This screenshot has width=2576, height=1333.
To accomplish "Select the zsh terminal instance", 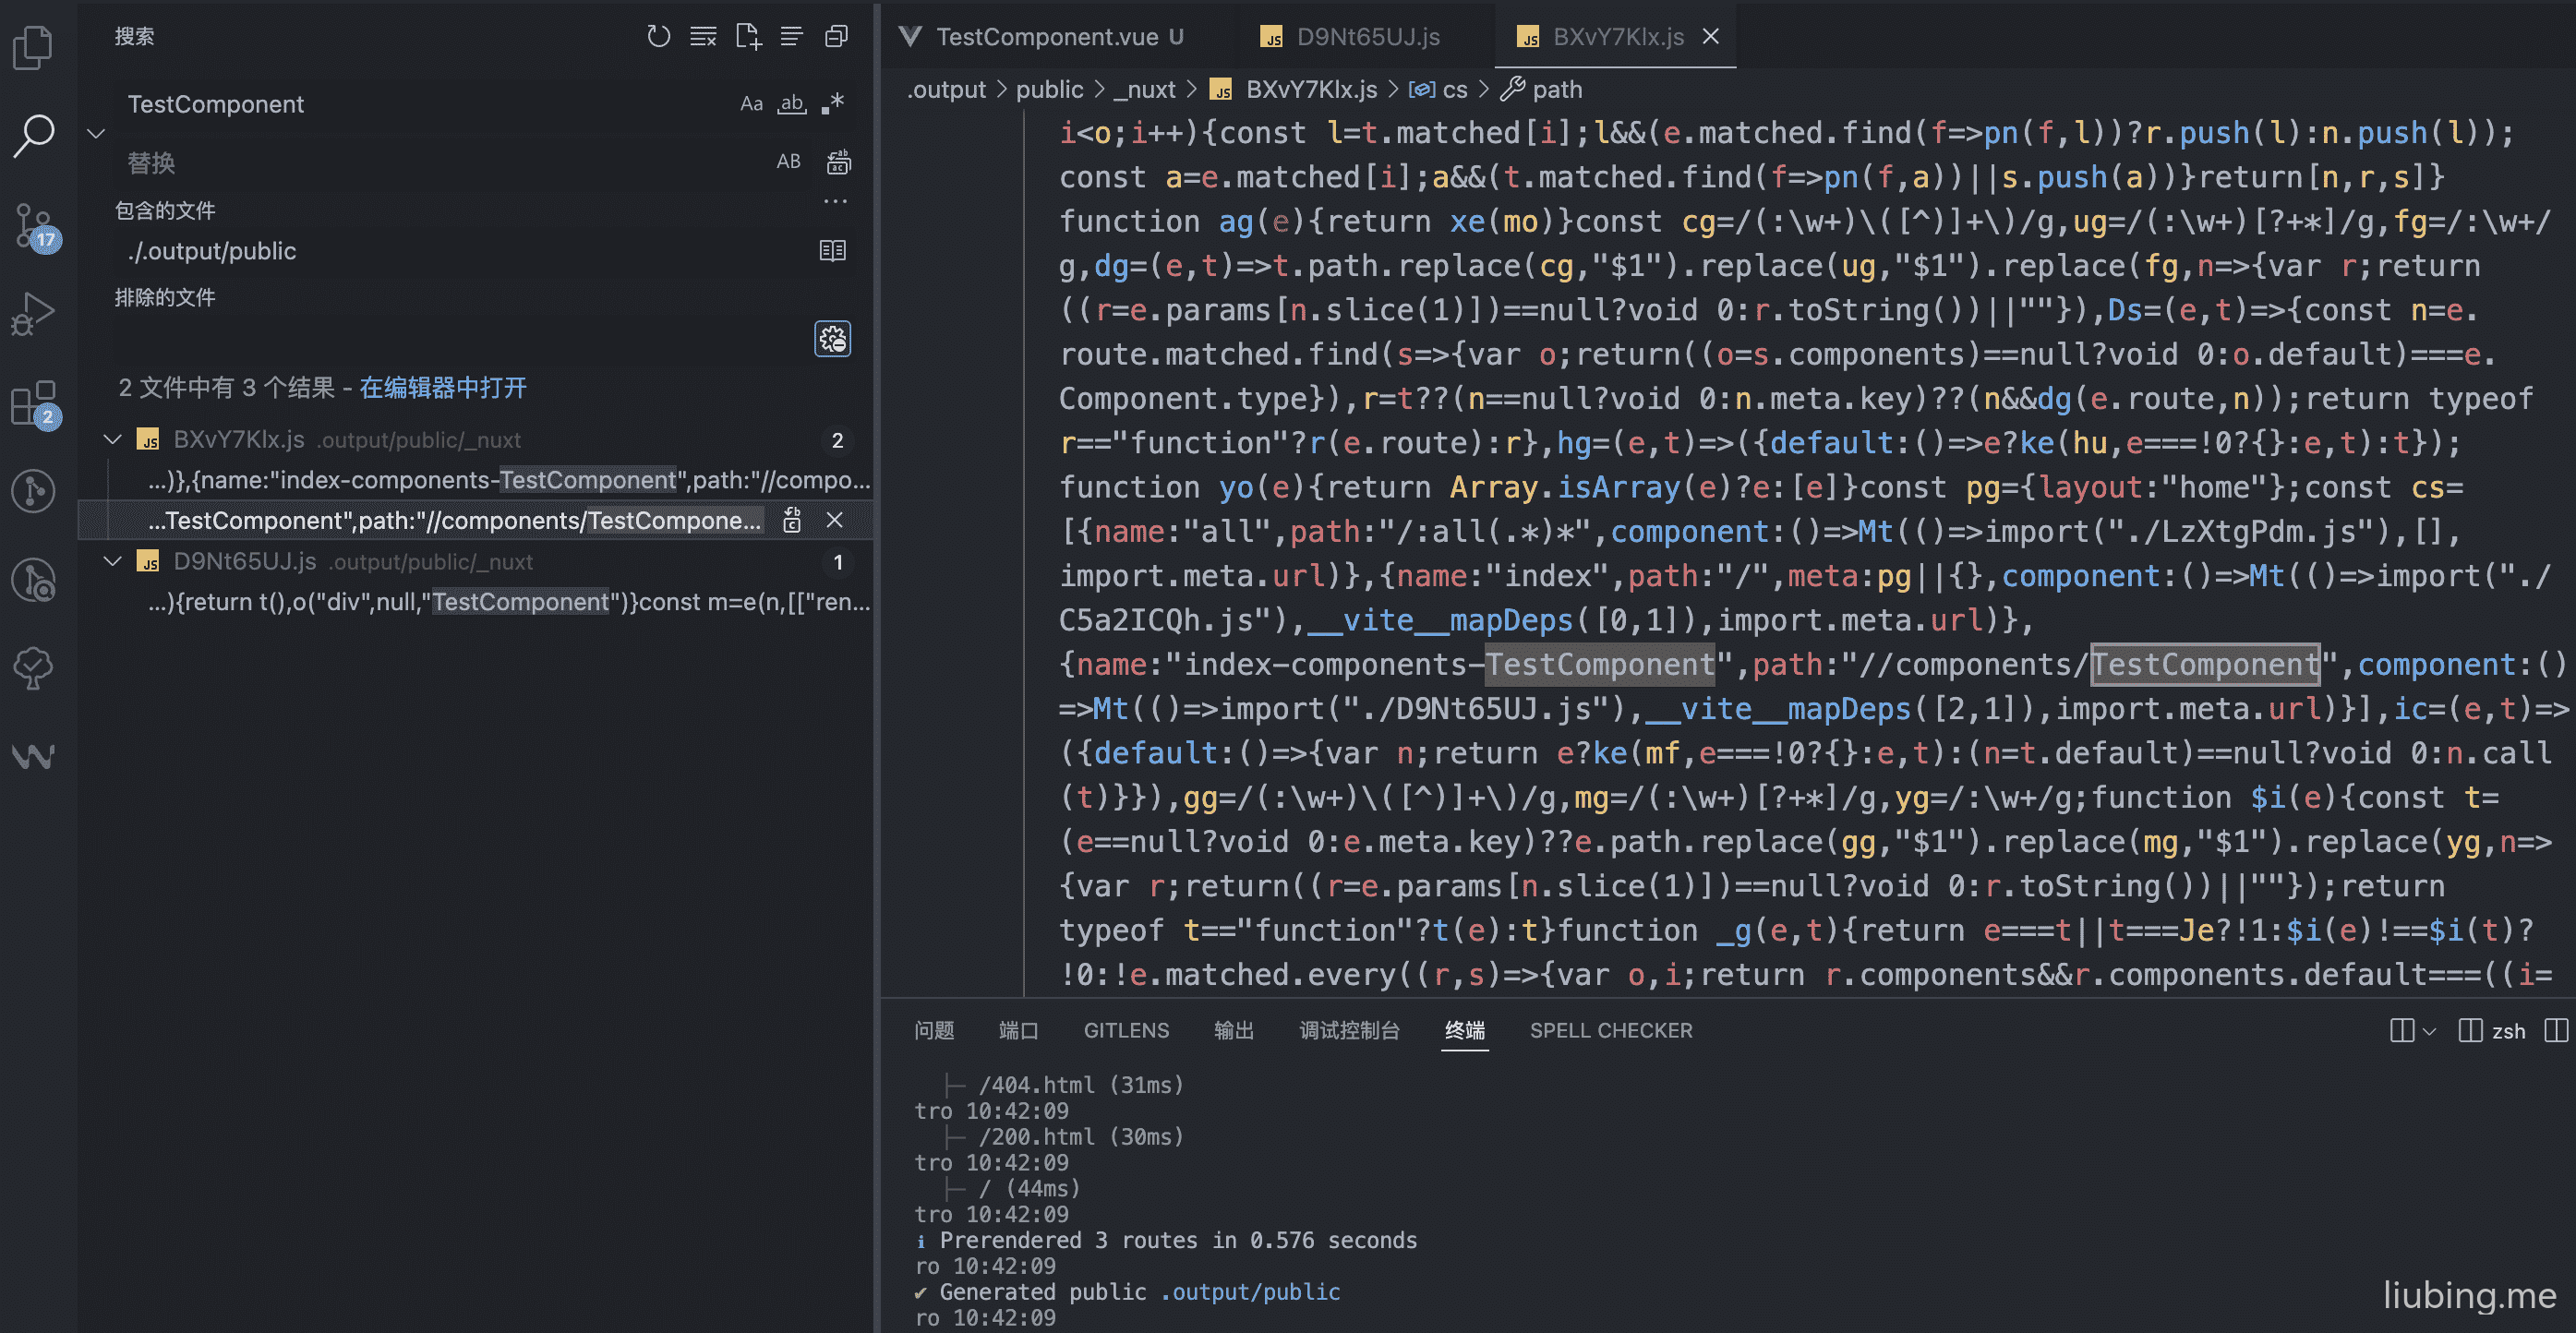I will (x=2492, y=1031).
